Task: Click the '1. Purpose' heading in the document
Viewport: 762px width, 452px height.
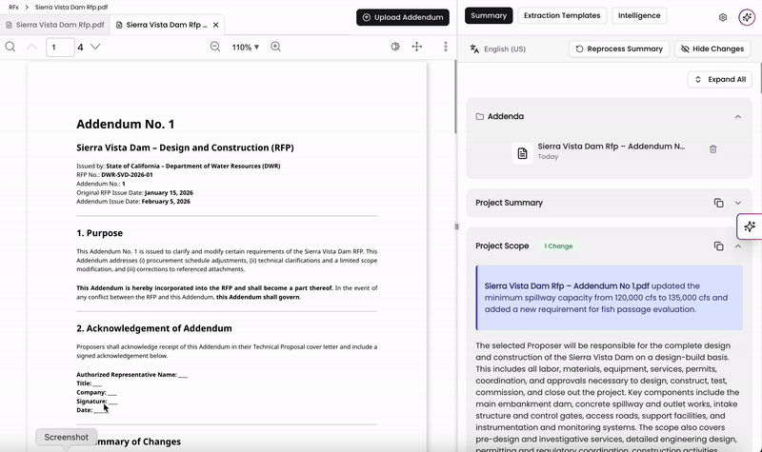Action: [x=100, y=233]
